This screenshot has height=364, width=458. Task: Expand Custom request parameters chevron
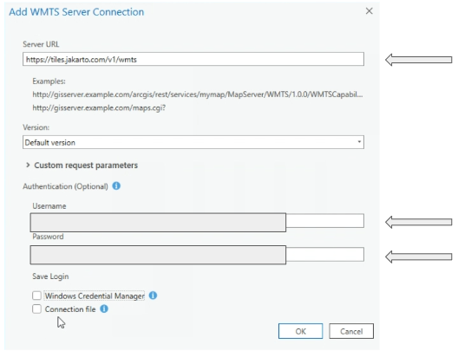point(28,166)
